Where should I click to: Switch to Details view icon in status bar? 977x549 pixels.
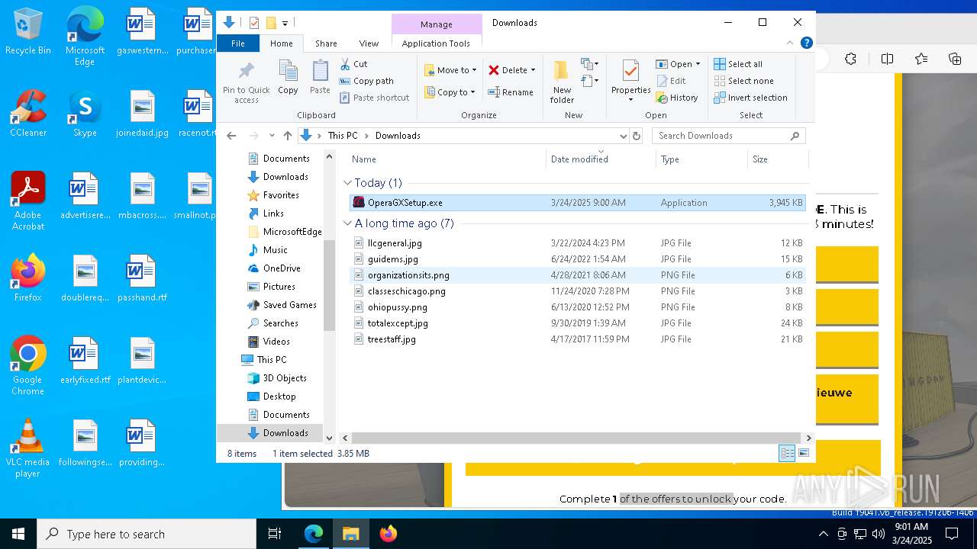787,454
